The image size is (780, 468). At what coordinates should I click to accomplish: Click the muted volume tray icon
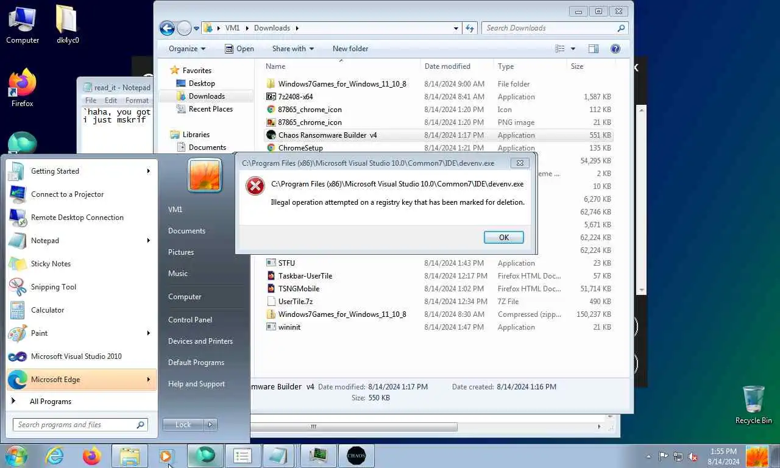tap(693, 456)
